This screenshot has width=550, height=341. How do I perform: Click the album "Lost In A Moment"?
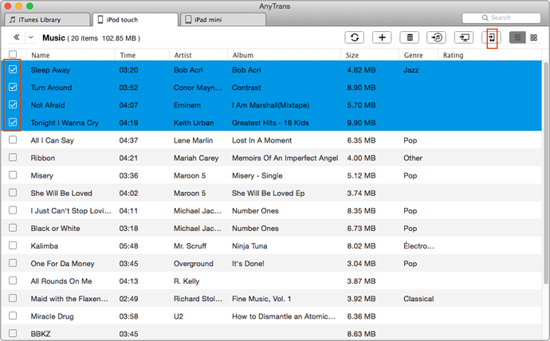tap(261, 140)
